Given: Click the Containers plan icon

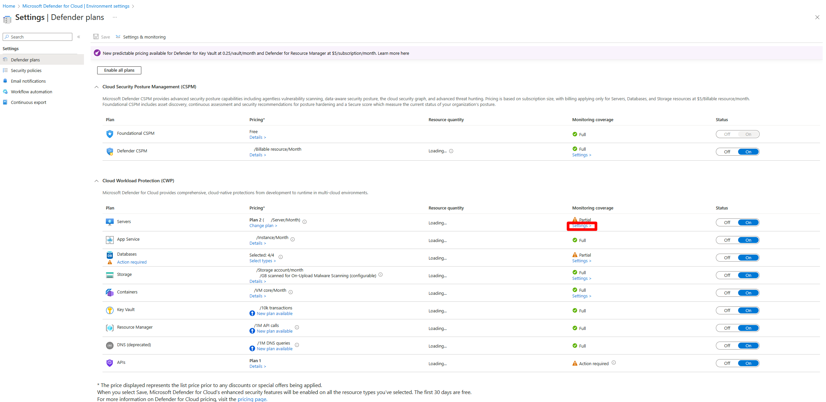Looking at the screenshot, I should point(109,292).
